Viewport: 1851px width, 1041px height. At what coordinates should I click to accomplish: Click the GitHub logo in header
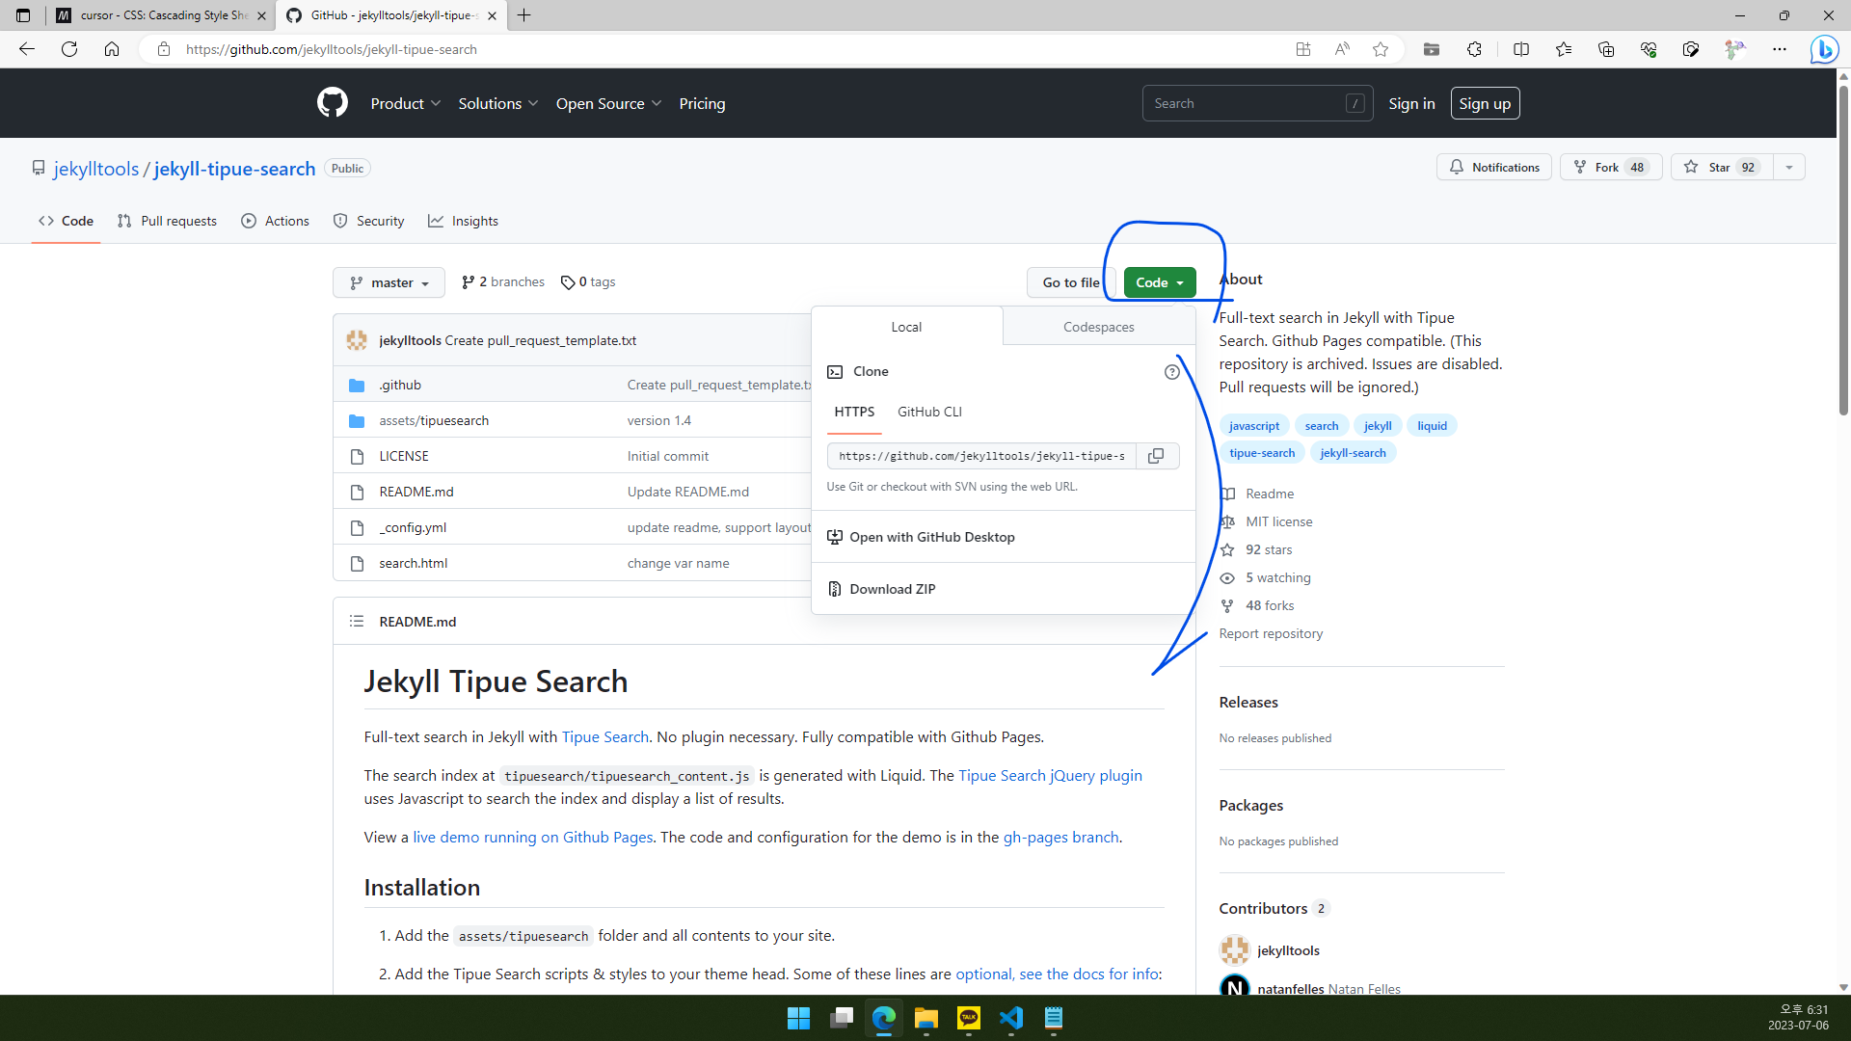coord(333,102)
